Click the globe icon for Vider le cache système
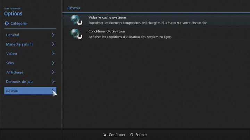The image size is (250, 140). 76,20
